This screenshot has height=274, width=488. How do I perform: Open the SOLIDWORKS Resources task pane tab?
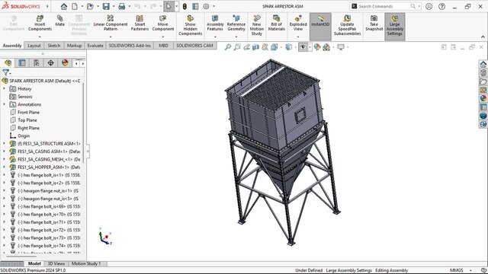(483, 64)
